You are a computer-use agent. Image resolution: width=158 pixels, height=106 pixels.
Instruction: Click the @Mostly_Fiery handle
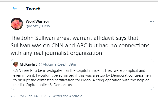(x=38, y=26)
